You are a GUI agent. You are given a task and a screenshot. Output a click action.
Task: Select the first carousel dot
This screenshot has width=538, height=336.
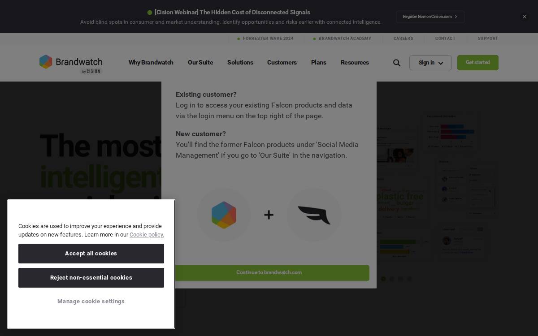coord(383,279)
